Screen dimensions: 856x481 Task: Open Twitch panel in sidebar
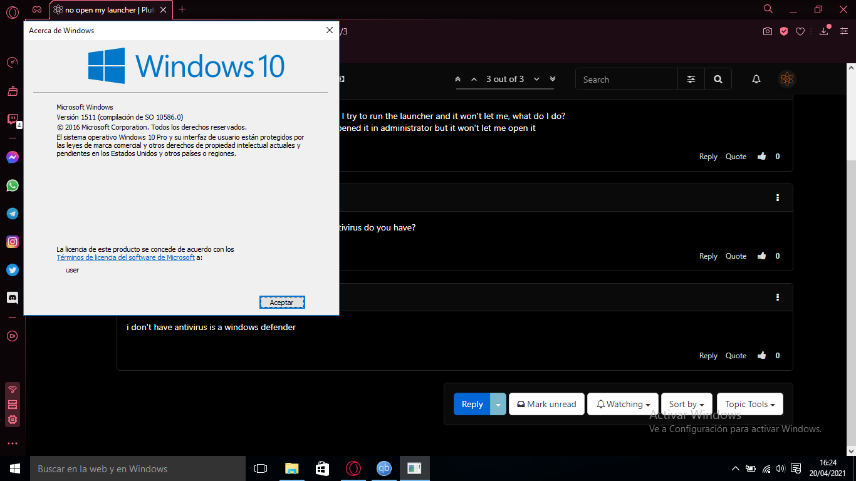(12, 120)
